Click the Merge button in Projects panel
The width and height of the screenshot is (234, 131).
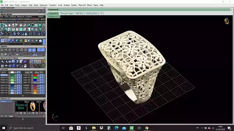(x=11, y=116)
